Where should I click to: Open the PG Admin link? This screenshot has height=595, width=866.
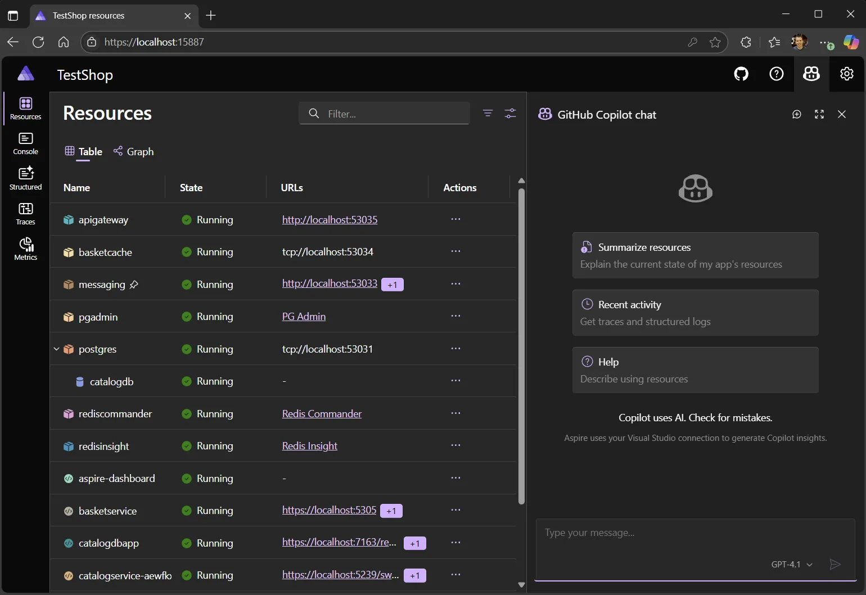[303, 316]
